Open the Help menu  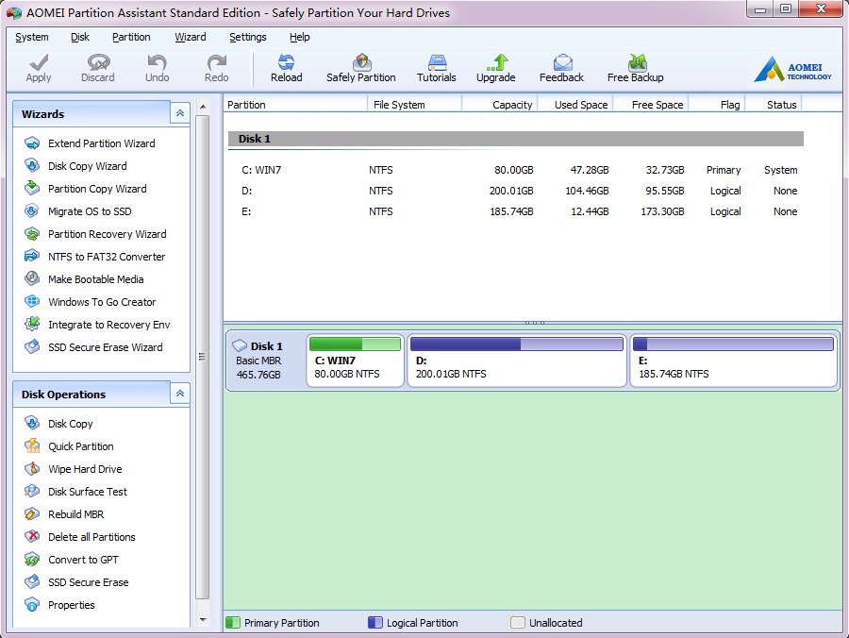pyautogui.click(x=299, y=37)
